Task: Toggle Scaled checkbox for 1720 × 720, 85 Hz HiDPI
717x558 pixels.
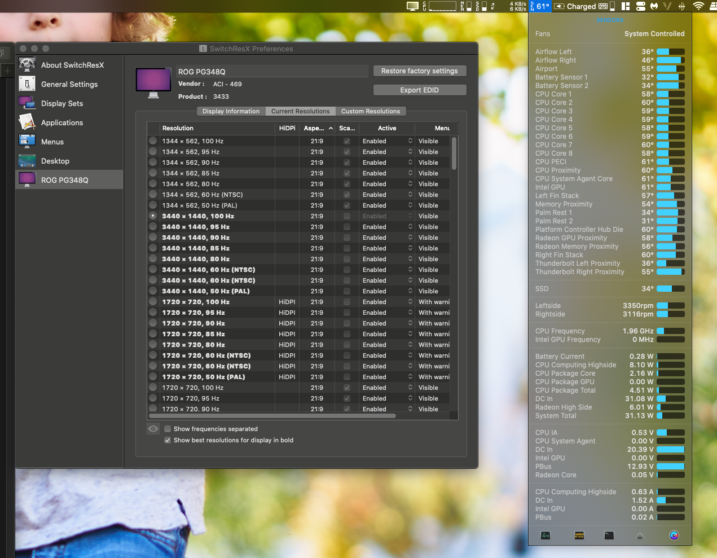Action: coord(347,334)
